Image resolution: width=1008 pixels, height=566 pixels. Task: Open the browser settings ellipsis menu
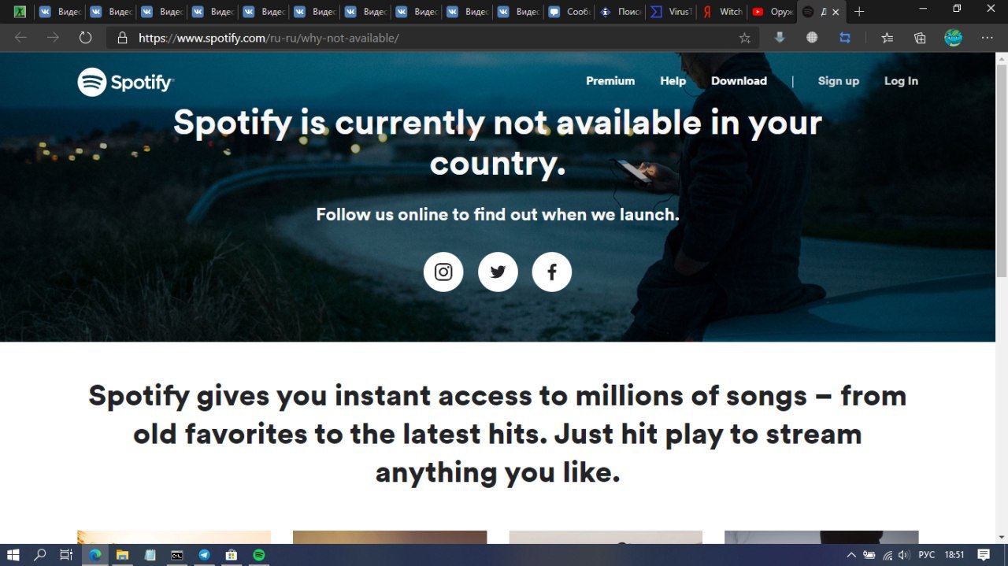pyautogui.click(x=987, y=38)
